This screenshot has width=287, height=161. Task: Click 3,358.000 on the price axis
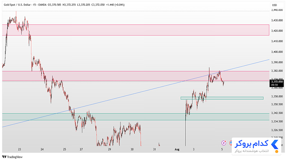tap(277, 96)
